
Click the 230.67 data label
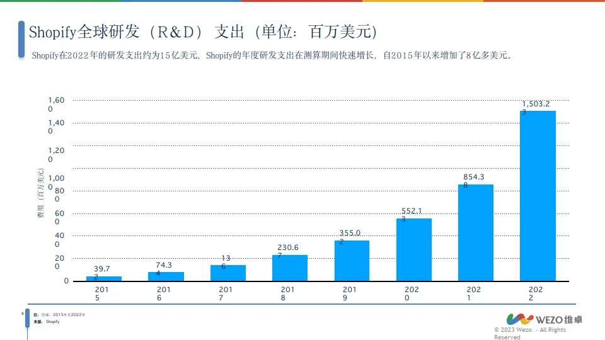click(288, 251)
